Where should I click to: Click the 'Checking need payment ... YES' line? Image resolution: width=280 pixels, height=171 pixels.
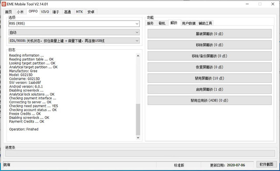34,106
